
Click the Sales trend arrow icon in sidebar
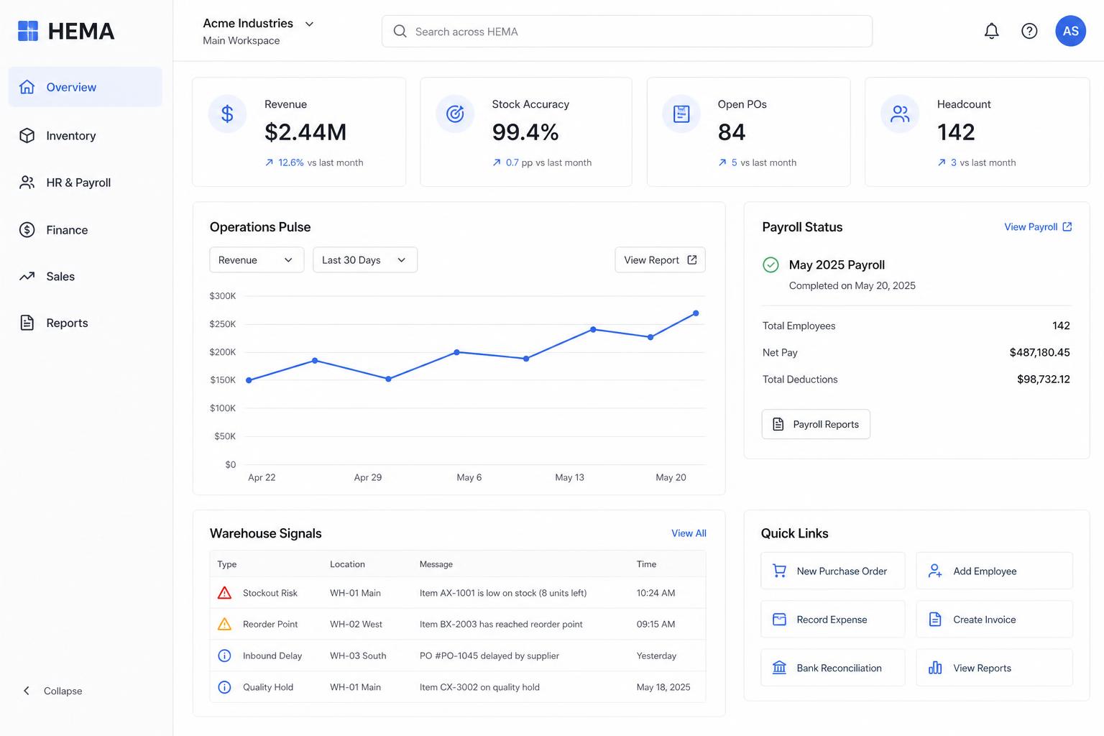(x=27, y=276)
